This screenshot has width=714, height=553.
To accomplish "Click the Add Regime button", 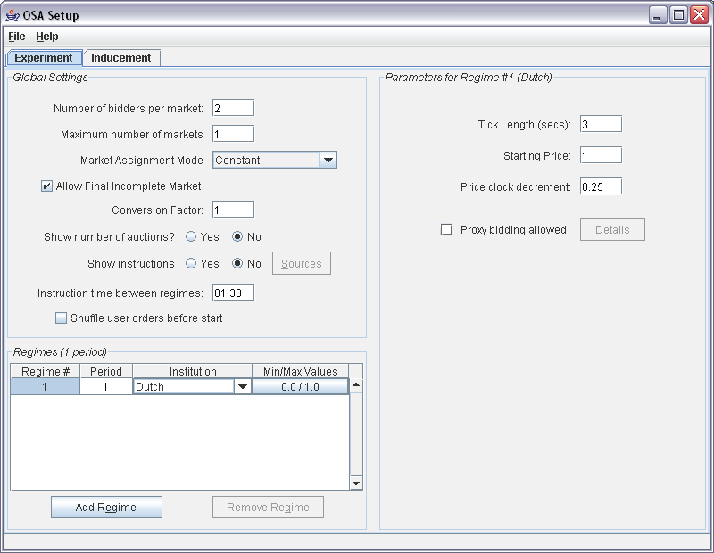I will coord(106,507).
